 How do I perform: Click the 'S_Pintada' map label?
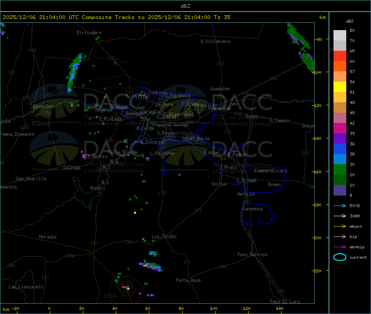coord(110,119)
